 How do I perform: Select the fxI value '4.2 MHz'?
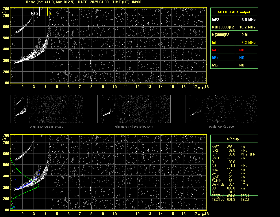tap(248, 43)
